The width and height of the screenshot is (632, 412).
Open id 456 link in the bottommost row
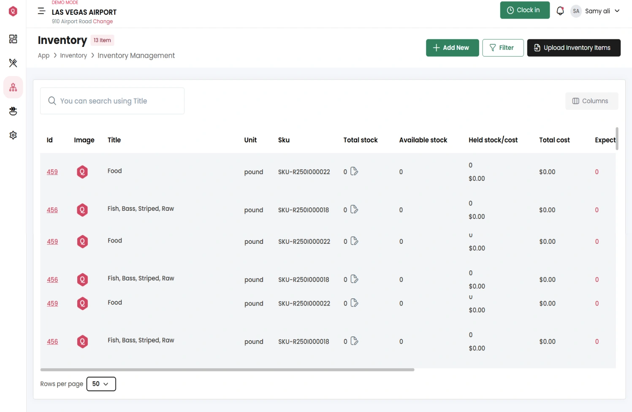(52, 341)
